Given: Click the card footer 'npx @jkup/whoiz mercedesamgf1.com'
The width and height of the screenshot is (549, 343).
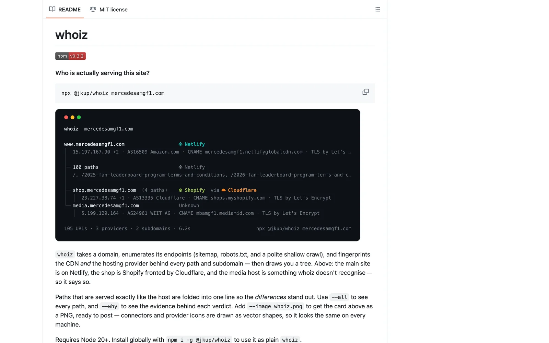Looking at the screenshot, I should pyautogui.click(x=304, y=228).
